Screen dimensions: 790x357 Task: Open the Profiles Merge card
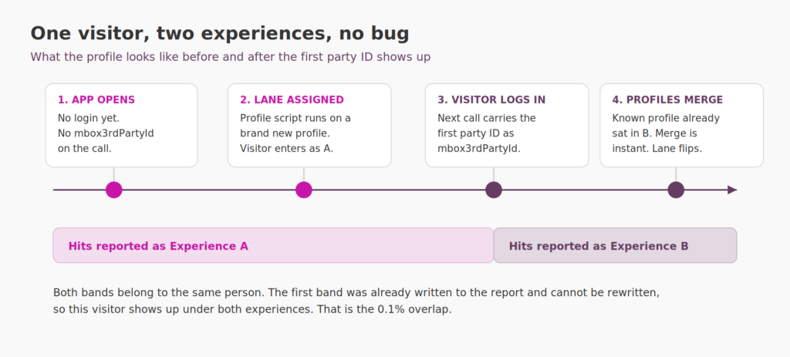tap(682, 126)
